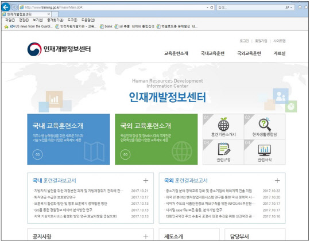Click the magnifier icon in the search box

(287, 7)
